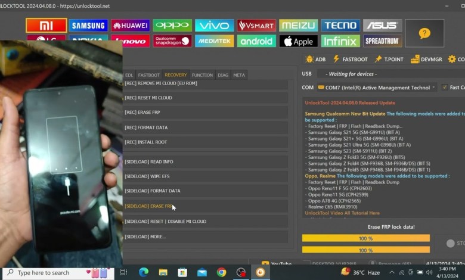Click the lower 100% progress bar
The height and width of the screenshot is (280, 465).
pos(366,250)
